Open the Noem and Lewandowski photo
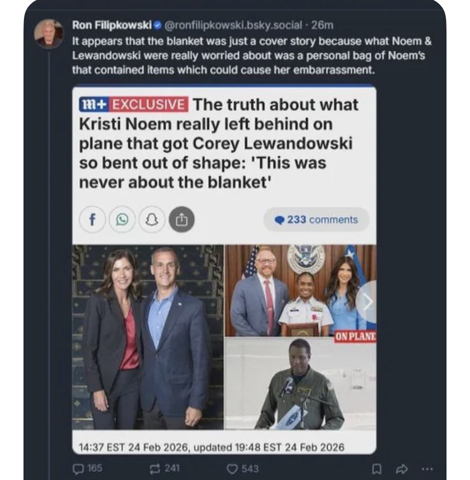 [148, 337]
